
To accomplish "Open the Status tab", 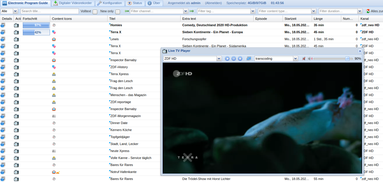I will click(135, 3).
